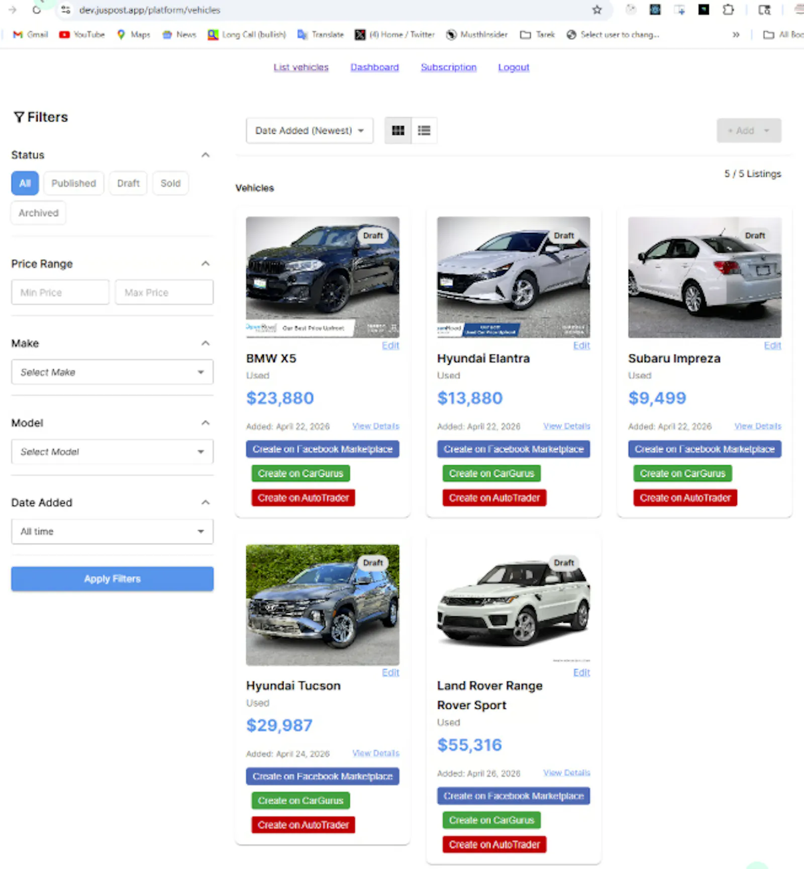The height and width of the screenshot is (869, 804).
Task: Select Archived status filter
Action: pos(39,213)
